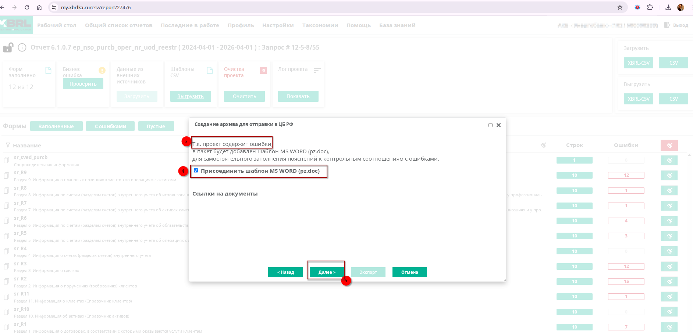Open browser extensions puzzle icon
The width and height of the screenshot is (693, 333).
click(650, 7)
